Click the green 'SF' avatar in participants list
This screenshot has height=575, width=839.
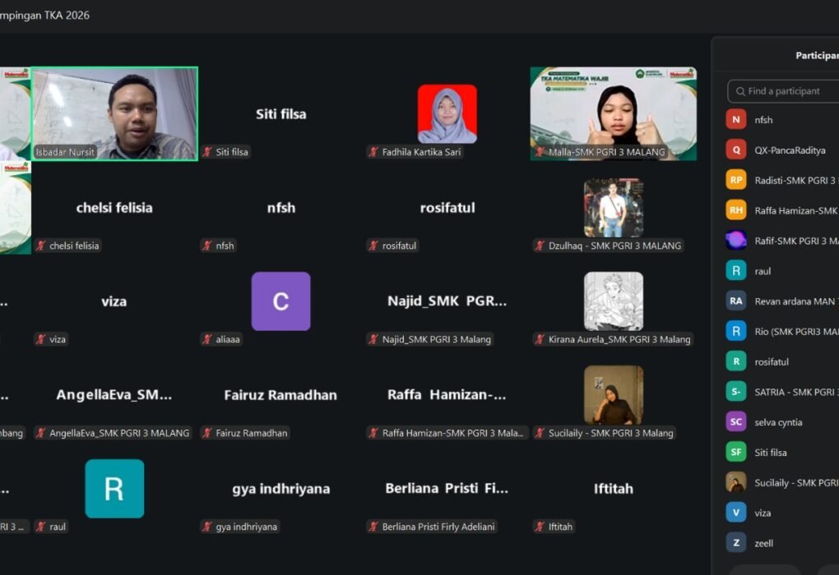tap(736, 452)
